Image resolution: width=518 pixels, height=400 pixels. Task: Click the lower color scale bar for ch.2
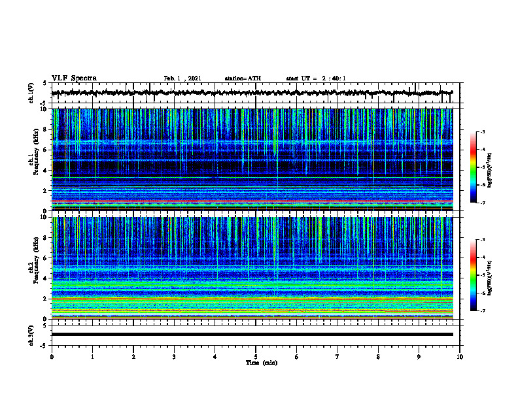pyautogui.click(x=474, y=275)
